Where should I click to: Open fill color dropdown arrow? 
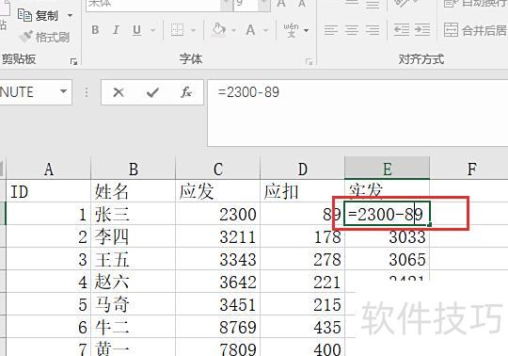(x=233, y=30)
